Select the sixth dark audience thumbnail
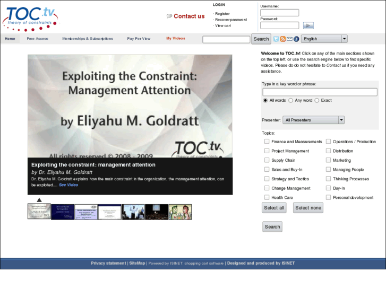The image size is (386, 289). (x=157, y=212)
